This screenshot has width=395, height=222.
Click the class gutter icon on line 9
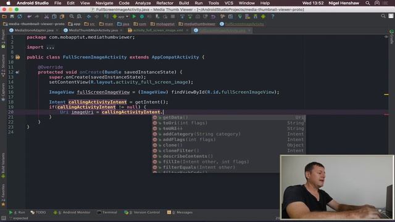[18, 57]
